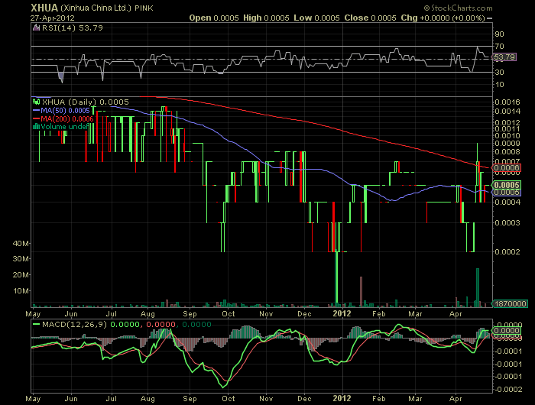The image size is (535, 405).
Task: Click the Sep label under the volume panel
Action: (x=190, y=313)
